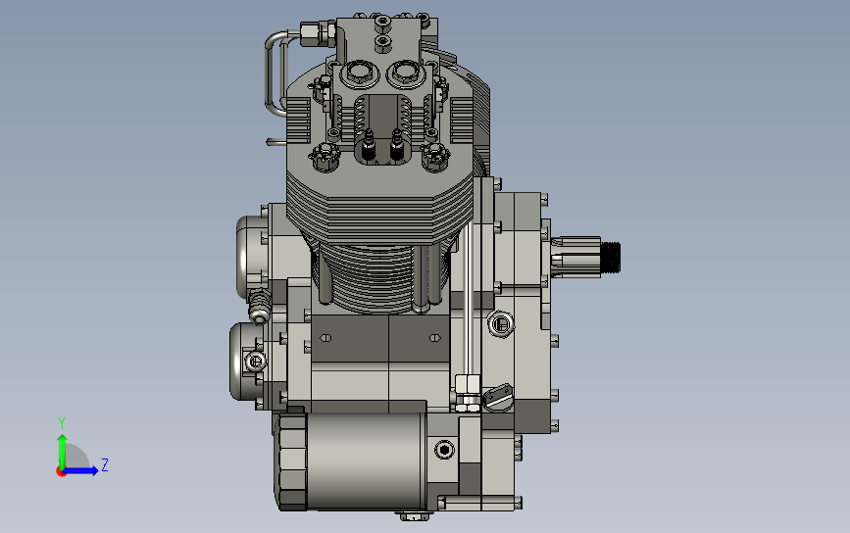The image size is (850, 533).
Task: Click the red origin ball of the triad
Action: (x=61, y=472)
